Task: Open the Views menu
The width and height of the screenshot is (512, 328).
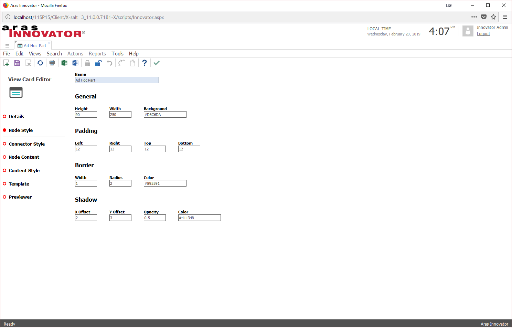Action: [x=35, y=54]
